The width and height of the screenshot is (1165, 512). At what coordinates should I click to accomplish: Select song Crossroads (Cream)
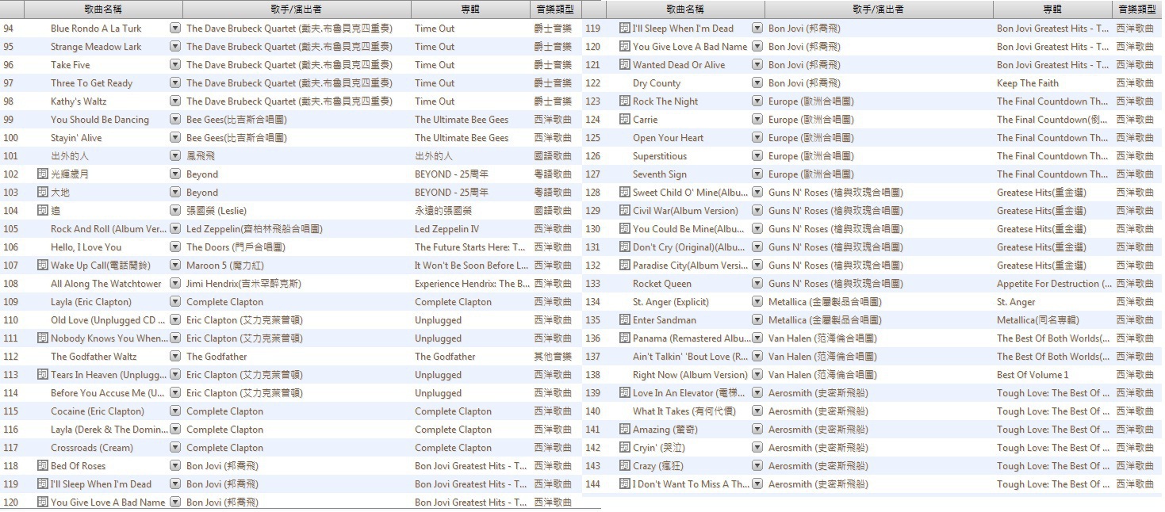pos(92,447)
